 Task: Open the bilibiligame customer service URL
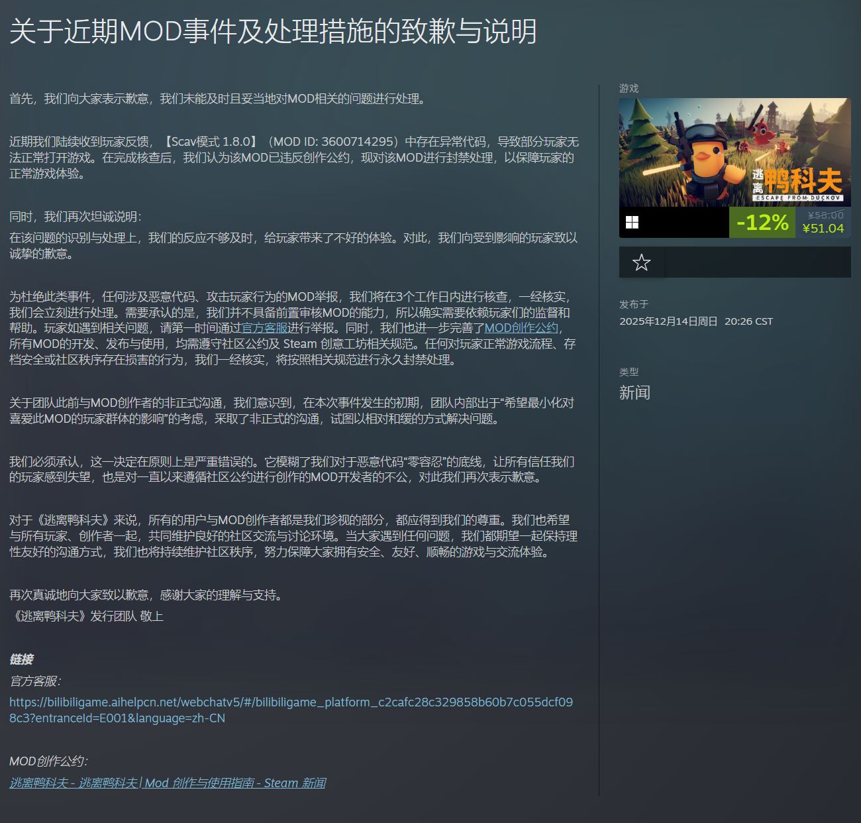(x=291, y=710)
